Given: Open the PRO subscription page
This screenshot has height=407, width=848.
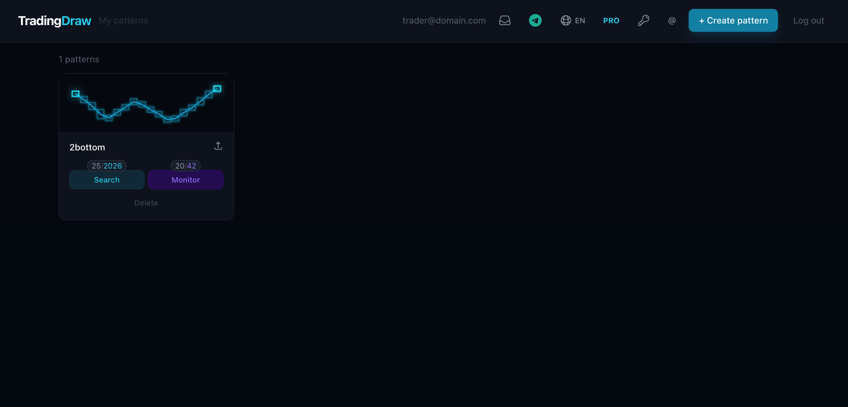Looking at the screenshot, I should (x=611, y=20).
